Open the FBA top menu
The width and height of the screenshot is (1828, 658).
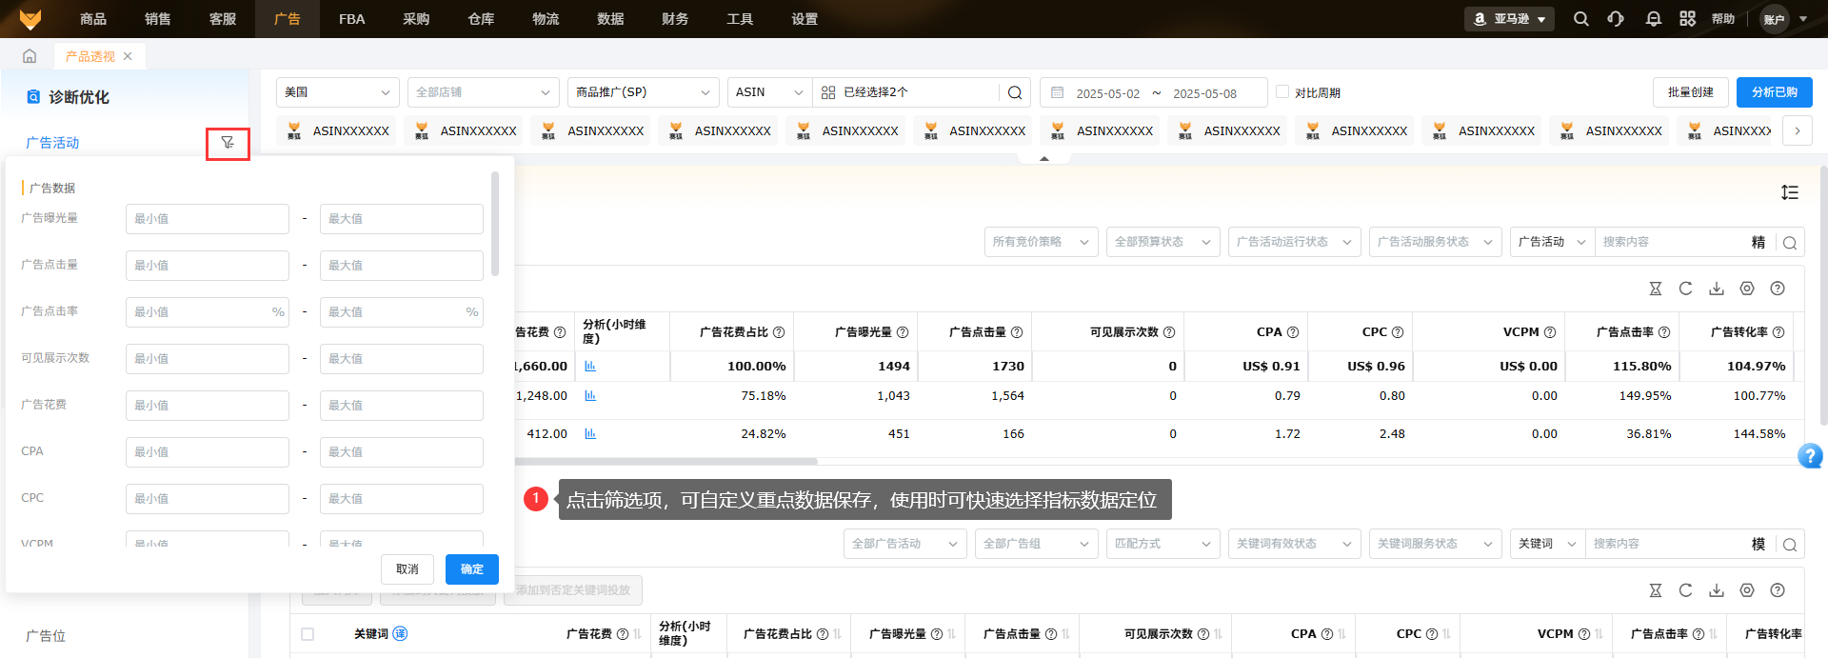[x=351, y=19]
